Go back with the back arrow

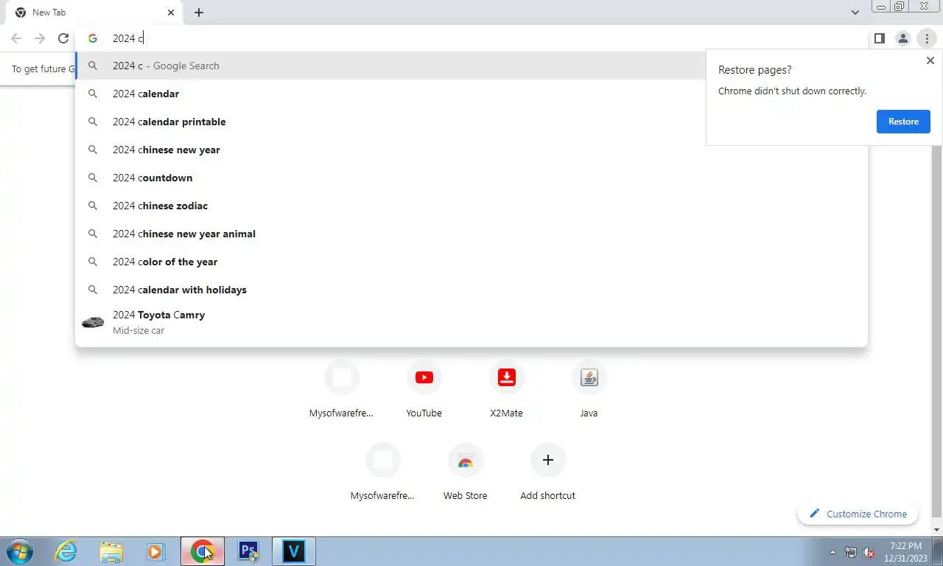[x=16, y=38]
